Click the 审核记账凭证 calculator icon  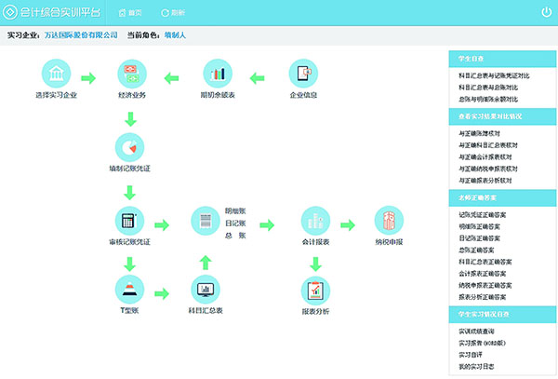point(129,221)
